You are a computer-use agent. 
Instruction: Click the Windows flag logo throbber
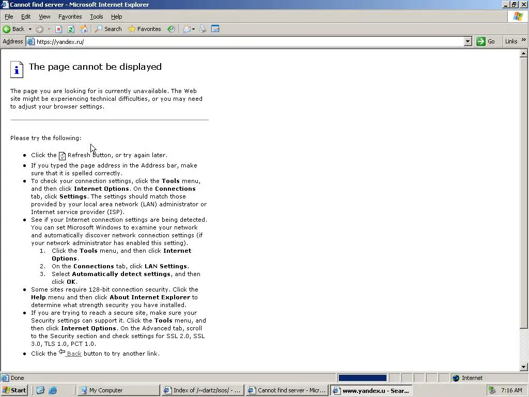pyautogui.click(x=518, y=17)
